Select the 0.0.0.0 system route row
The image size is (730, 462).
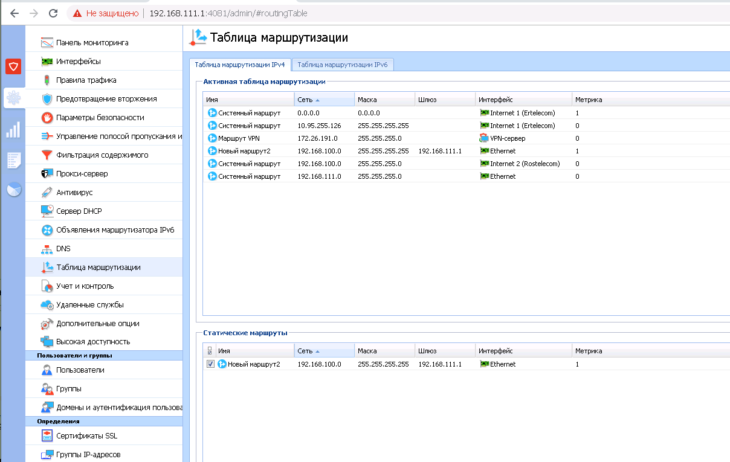click(x=466, y=113)
